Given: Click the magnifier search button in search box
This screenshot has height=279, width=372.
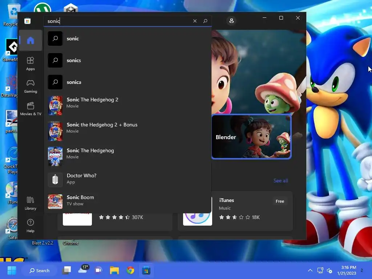Looking at the screenshot, I should pos(205,21).
